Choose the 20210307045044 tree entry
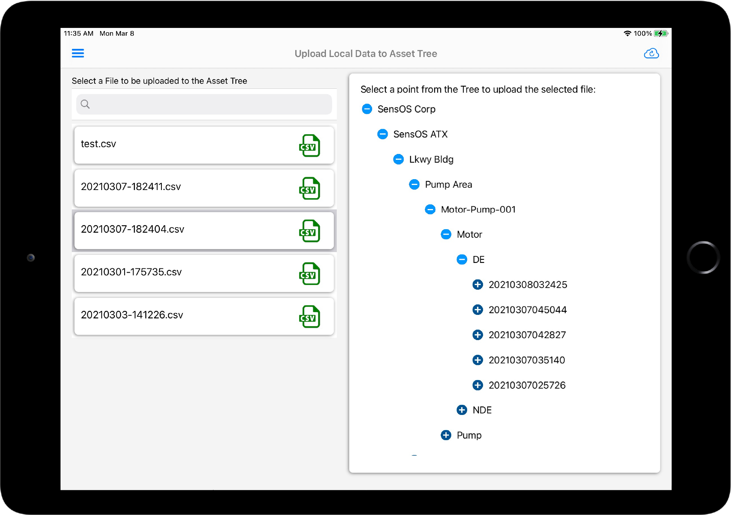This screenshot has height=515, width=731. [528, 309]
